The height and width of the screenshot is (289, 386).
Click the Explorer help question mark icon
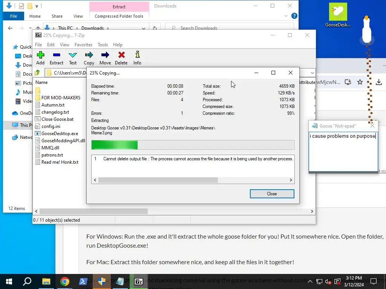coord(294,16)
